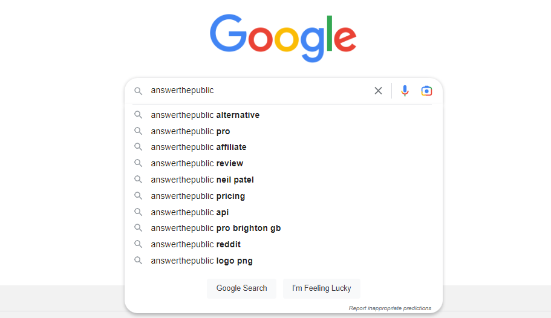Select suggestion 'answerthepublic alternative'
Viewport: 551px width, 318px height.
pos(205,115)
